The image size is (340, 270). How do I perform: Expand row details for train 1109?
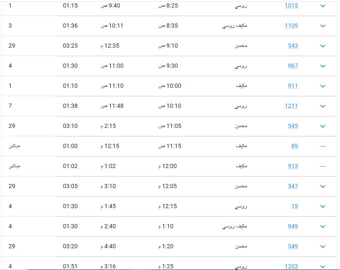click(323, 26)
